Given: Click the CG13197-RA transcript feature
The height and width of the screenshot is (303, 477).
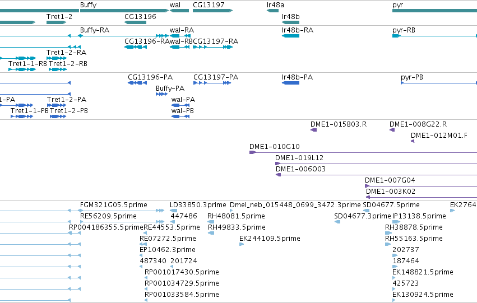Looking at the screenshot, I should [x=212, y=47].
